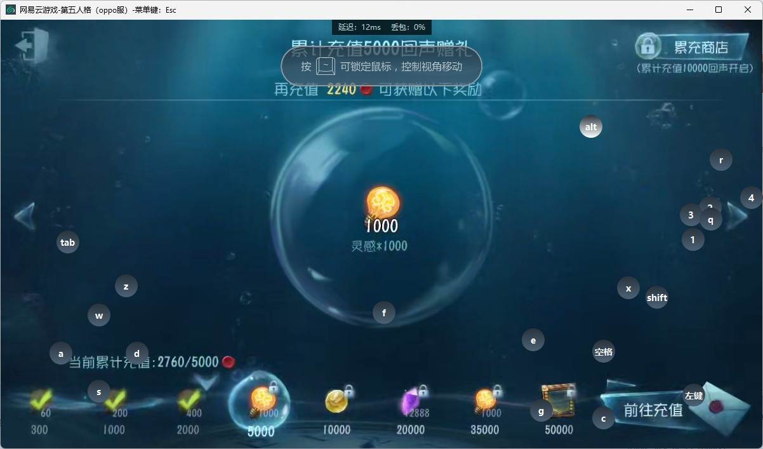Tap the z virtual key overlay
763x449 pixels.
(126, 286)
